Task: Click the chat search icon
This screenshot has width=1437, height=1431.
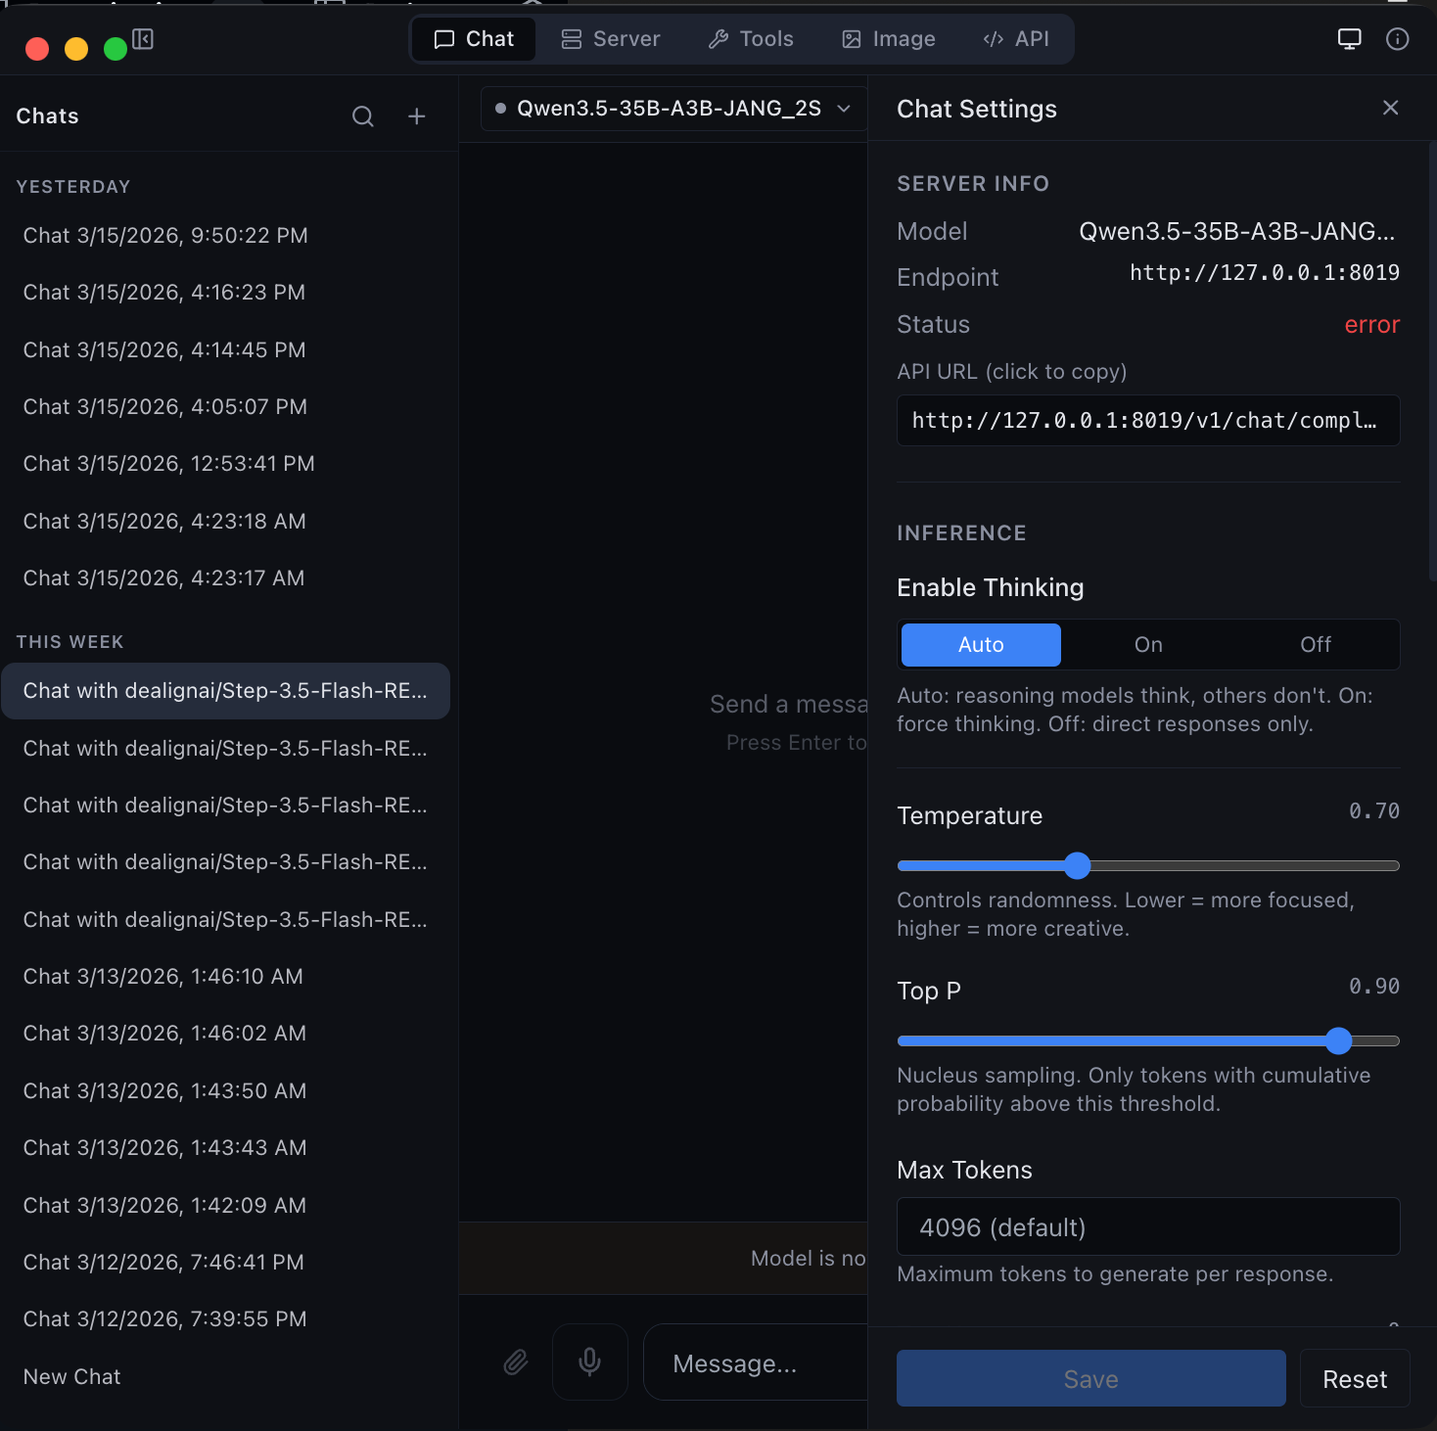Action: click(362, 115)
